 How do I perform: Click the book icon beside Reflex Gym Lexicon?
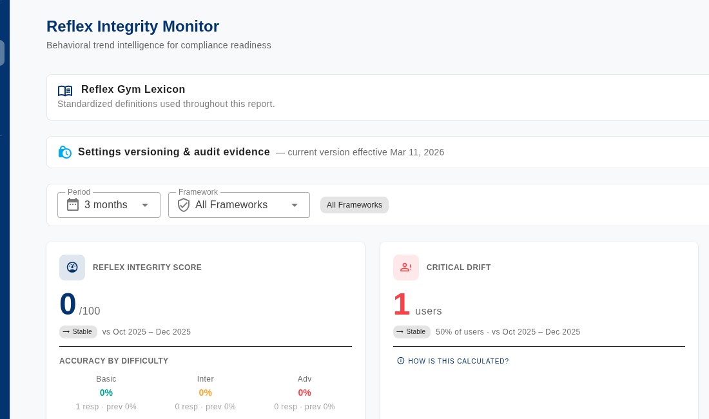coord(65,91)
